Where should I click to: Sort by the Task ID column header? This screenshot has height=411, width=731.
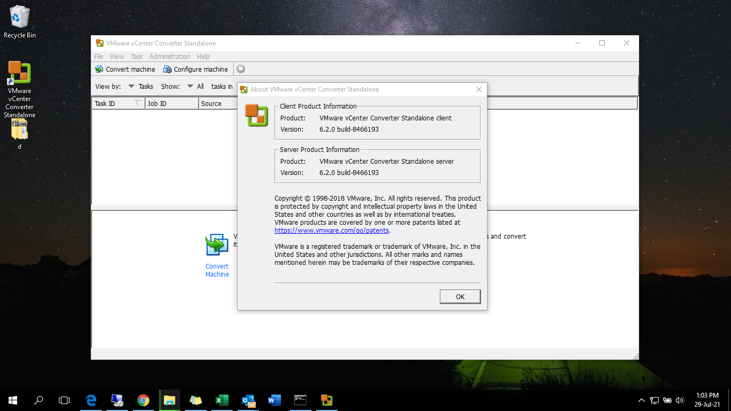[x=119, y=103]
